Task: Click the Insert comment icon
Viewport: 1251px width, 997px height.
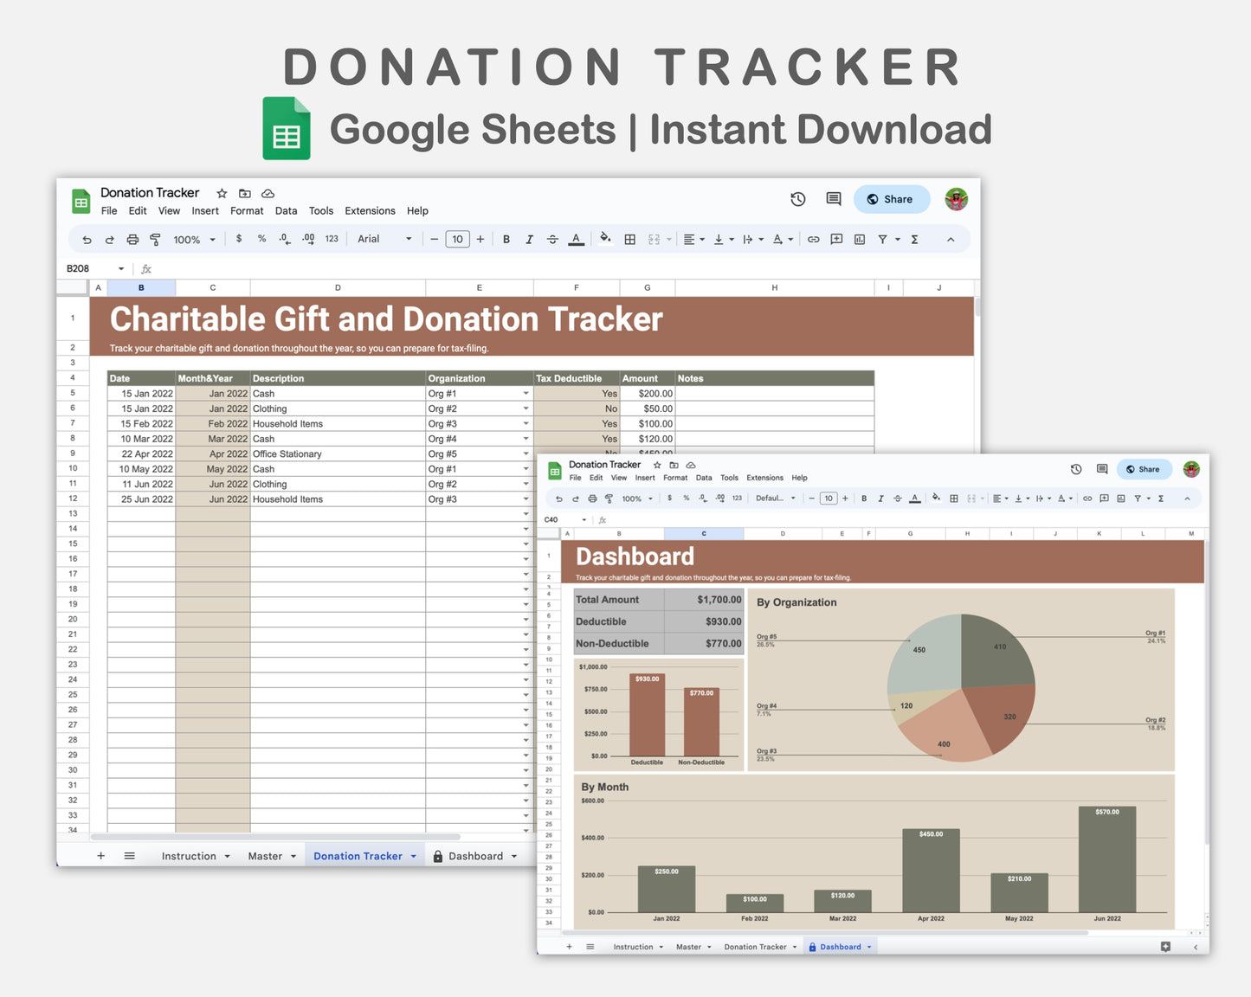Action: [836, 239]
